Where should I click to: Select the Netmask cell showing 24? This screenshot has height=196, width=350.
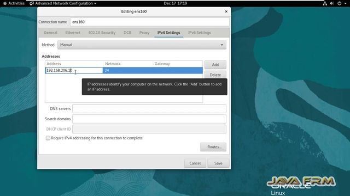point(127,70)
